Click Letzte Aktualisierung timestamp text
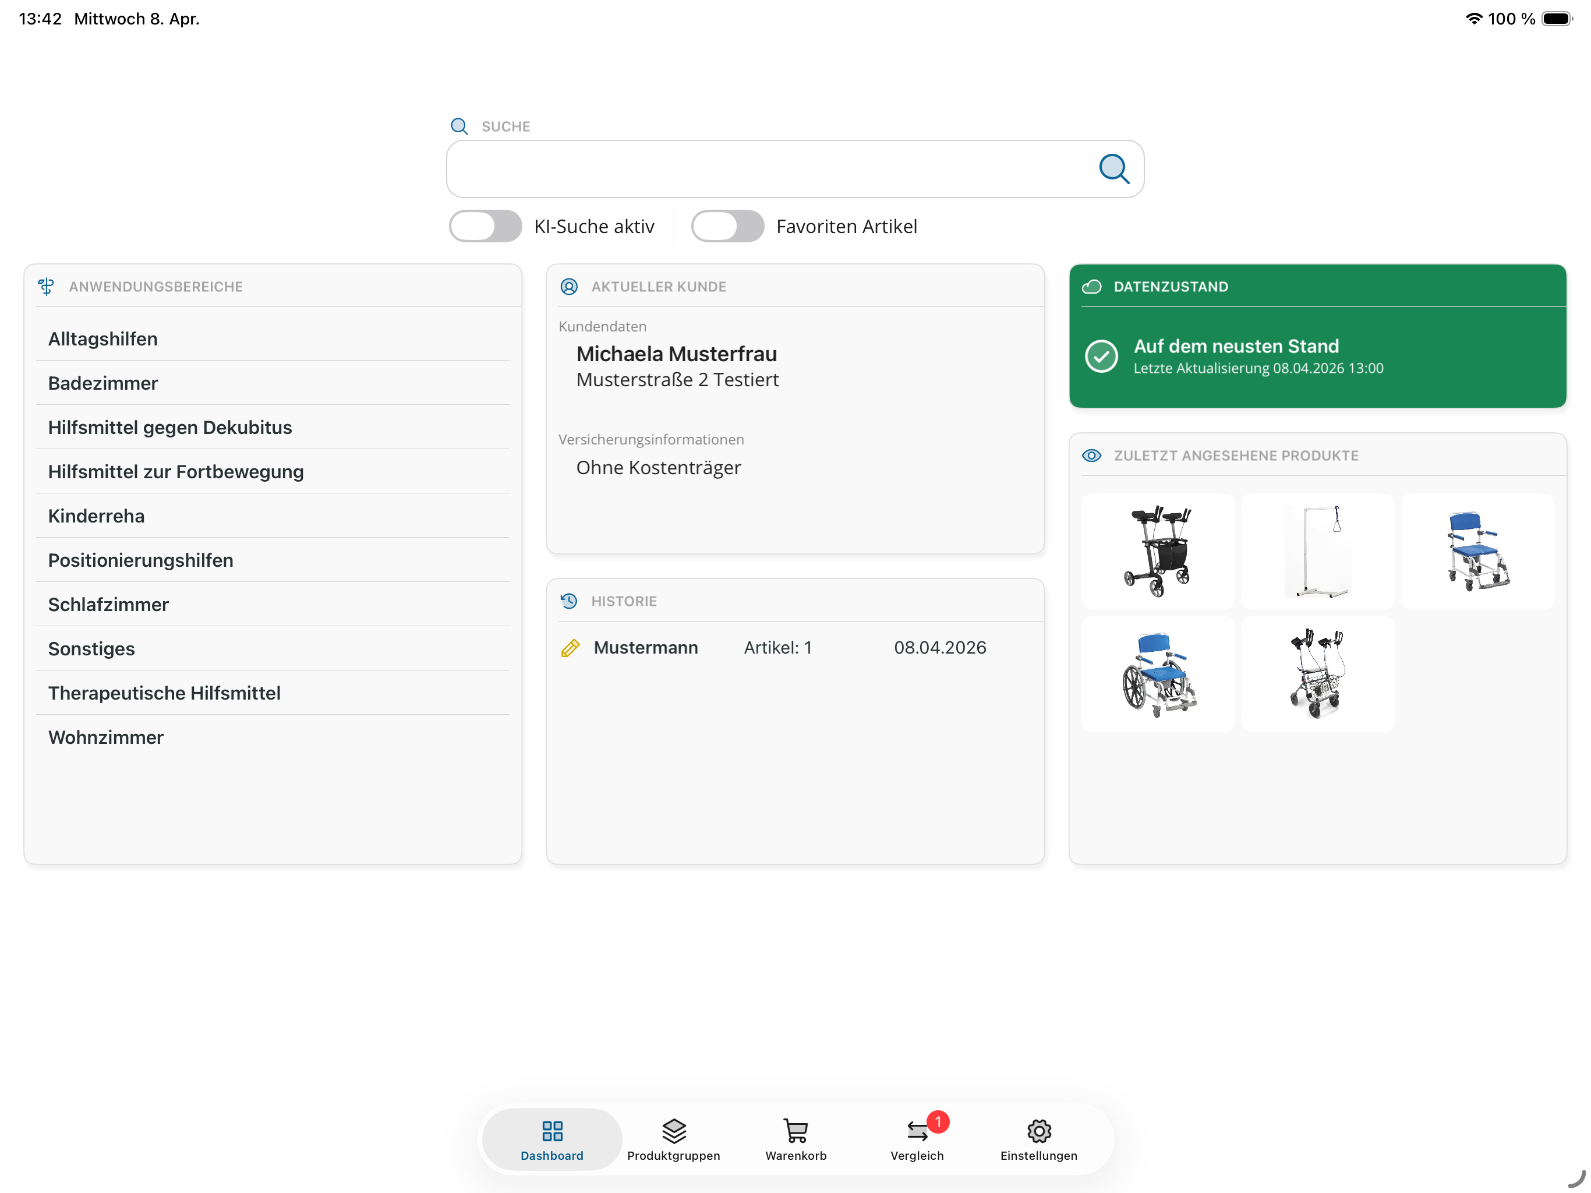Viewport: 1591px width, 1193px height. (1258, 368)
